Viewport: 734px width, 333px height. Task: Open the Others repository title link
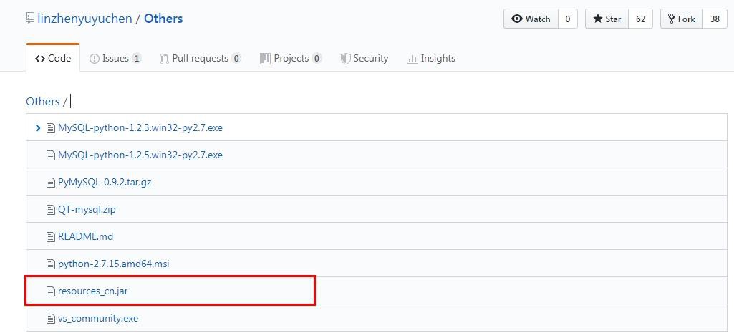click(x=163, y=19)
